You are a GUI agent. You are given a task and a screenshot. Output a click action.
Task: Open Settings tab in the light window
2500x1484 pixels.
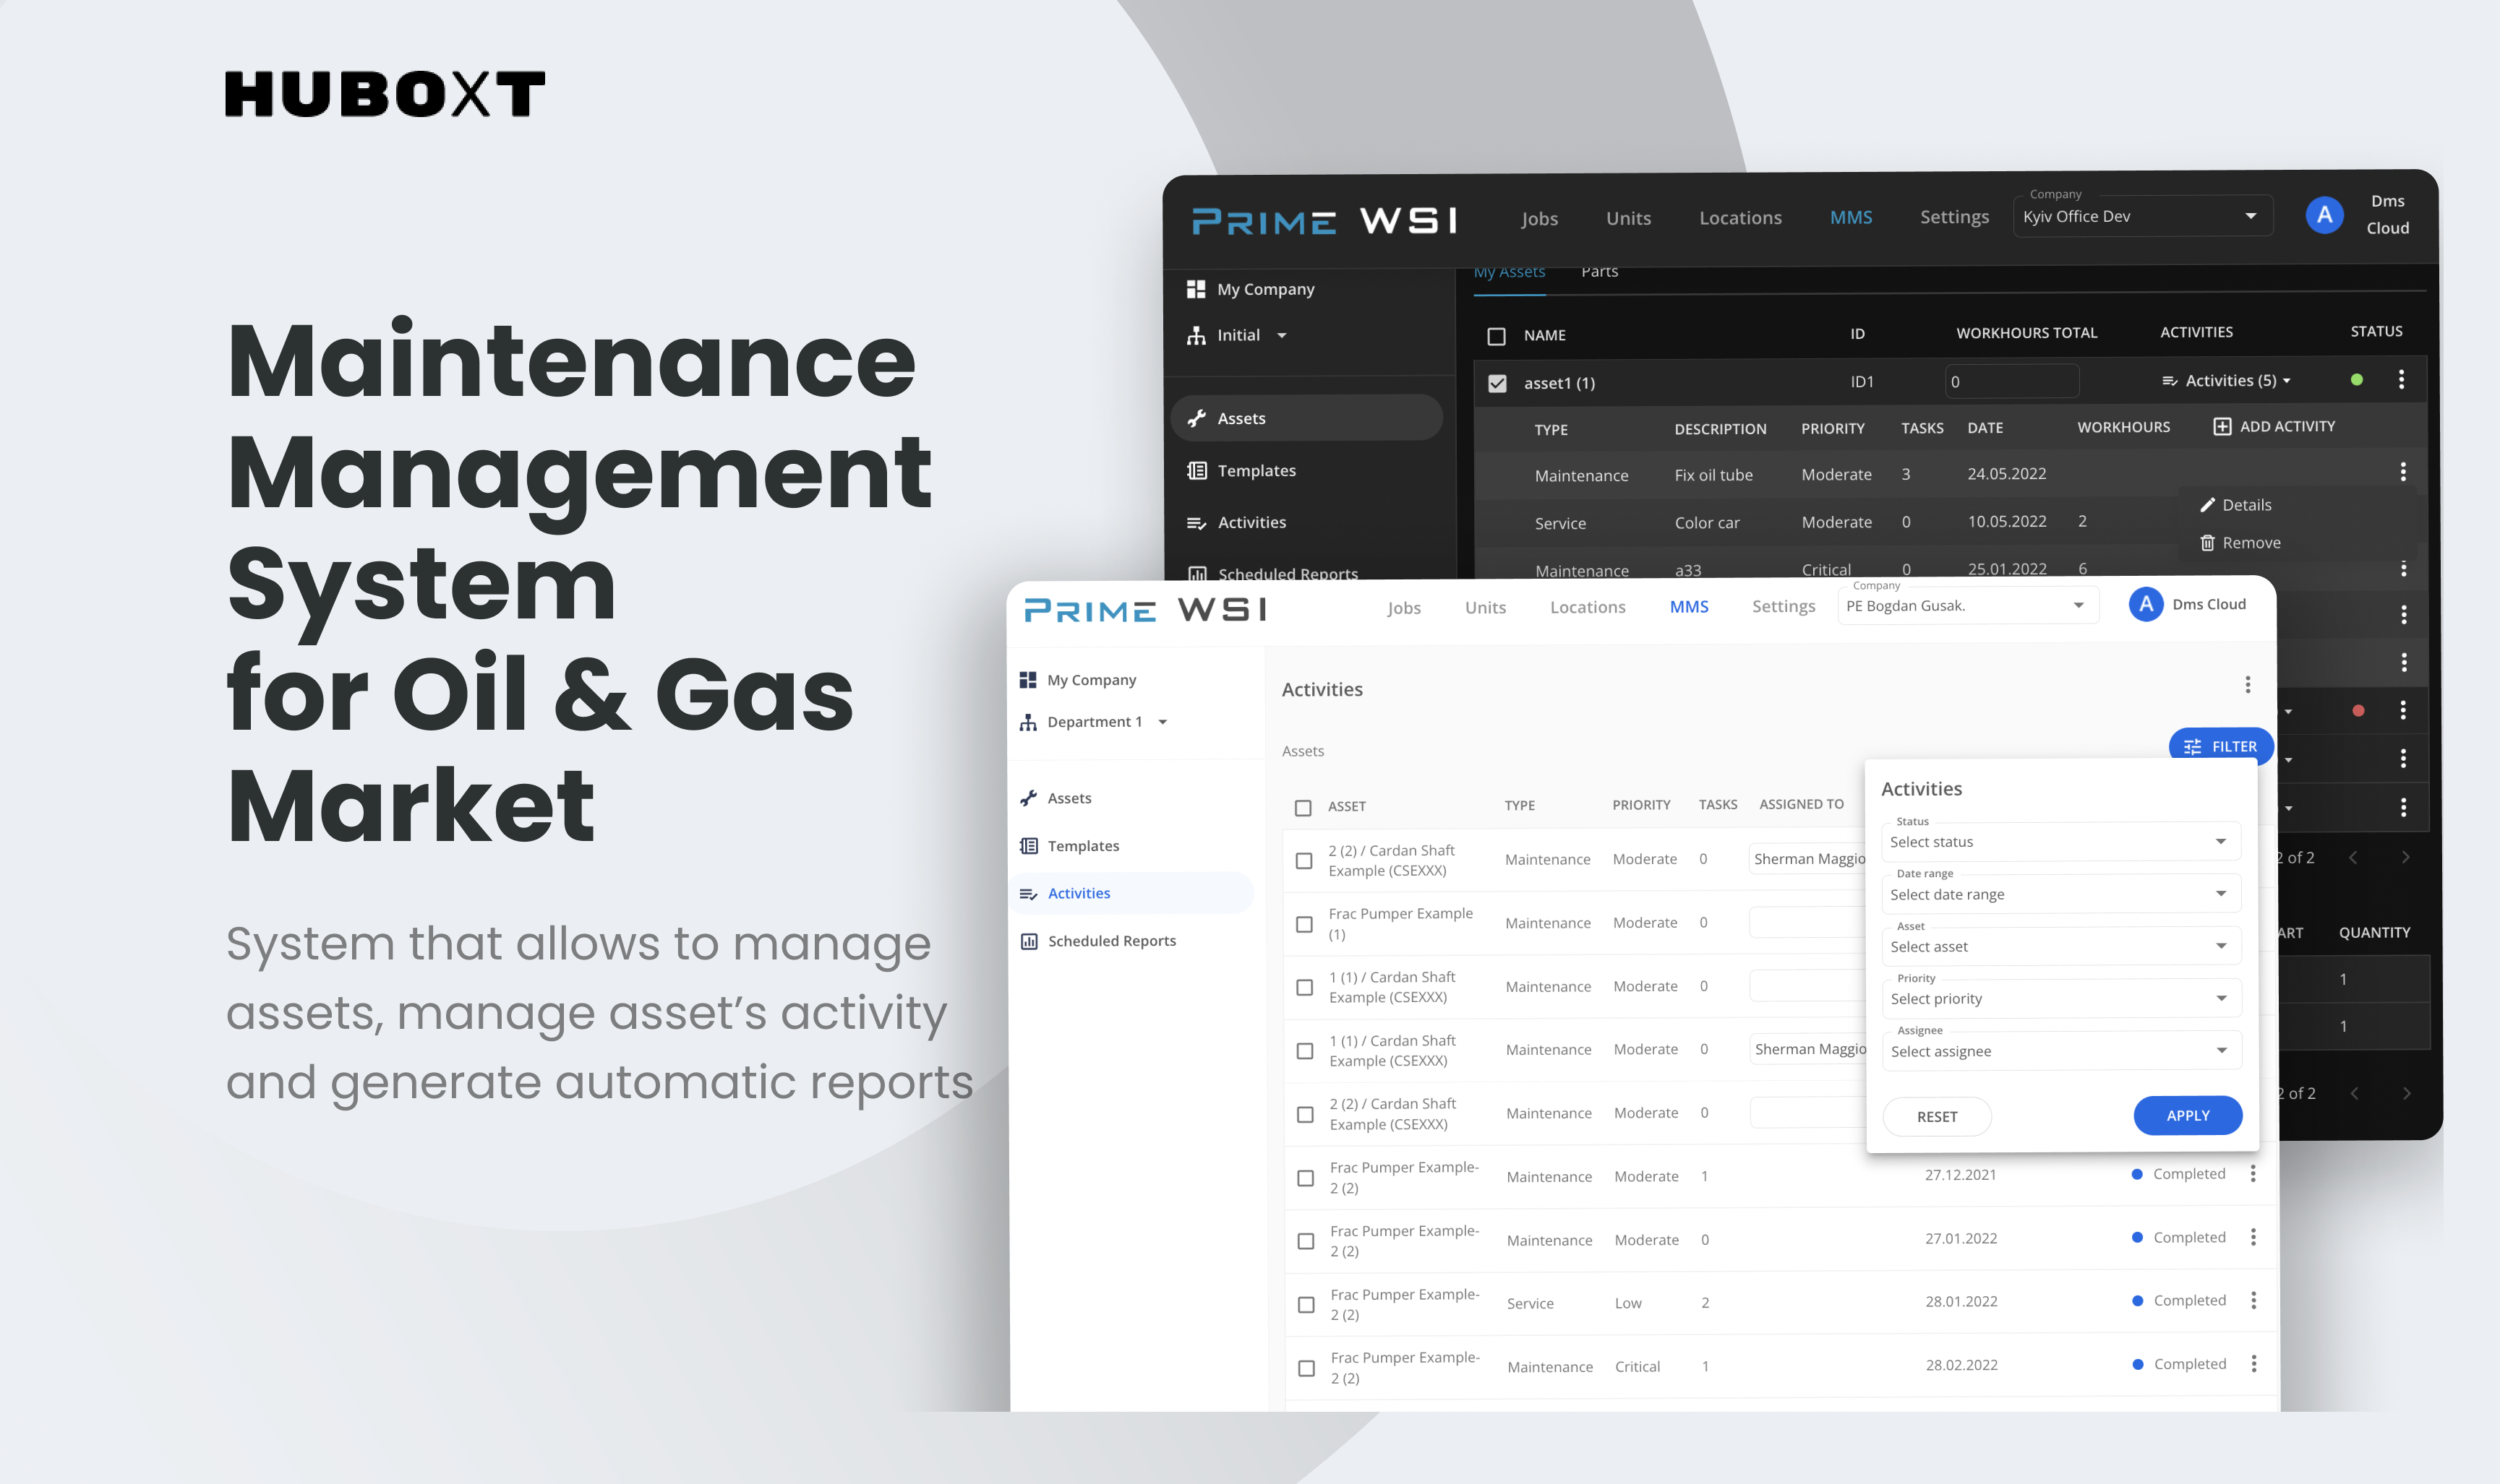coord(1783,607)
